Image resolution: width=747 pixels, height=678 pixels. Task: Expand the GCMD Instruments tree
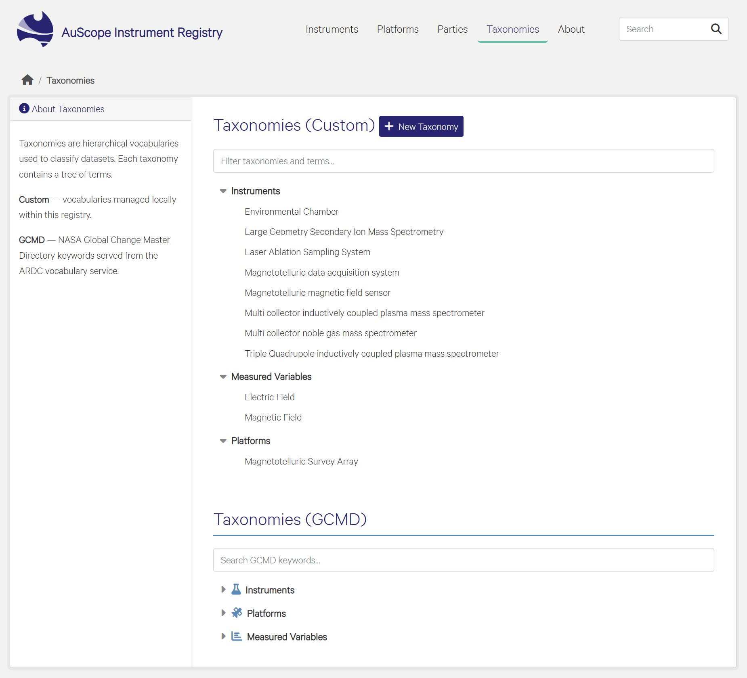click(223, 590)
